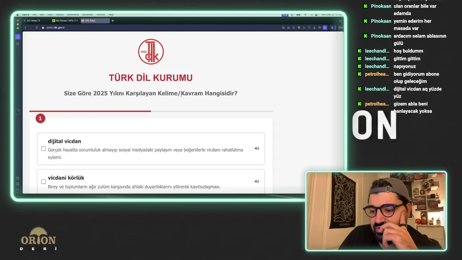Open Opera tab search magnifier
The height and width of the screenshot is (260, 462).
pos(340,21)
